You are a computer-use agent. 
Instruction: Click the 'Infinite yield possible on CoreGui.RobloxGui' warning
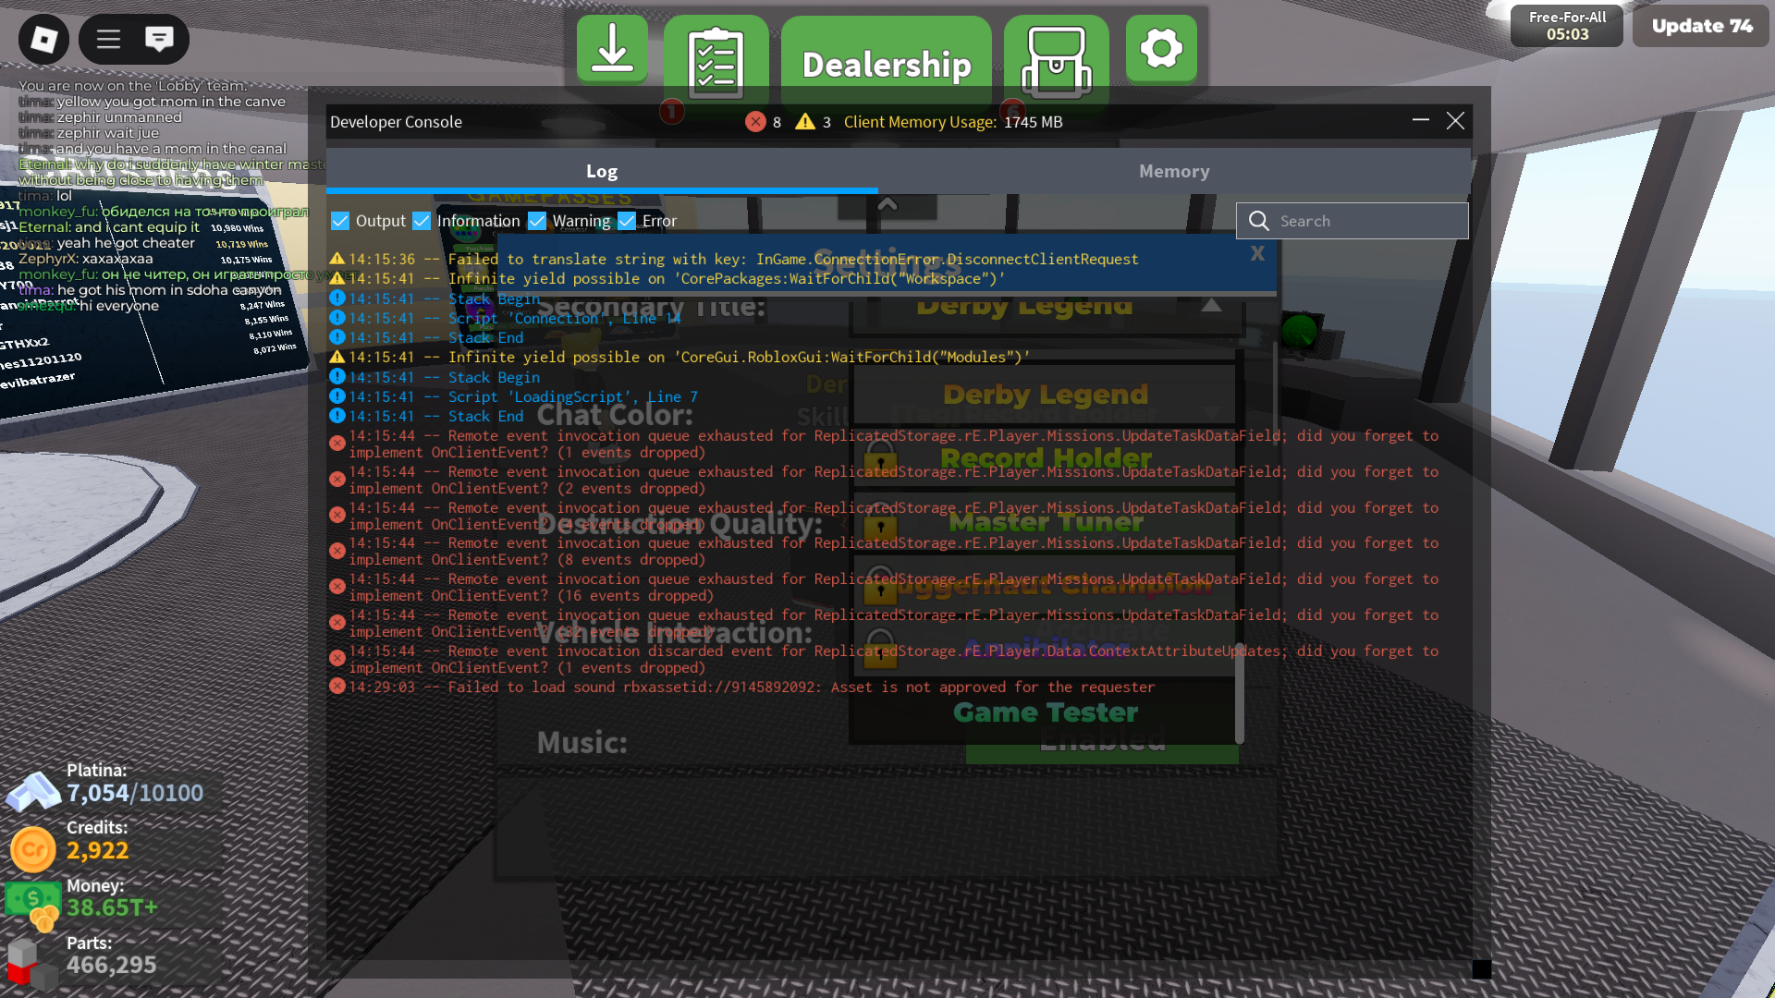click(679, 358)
